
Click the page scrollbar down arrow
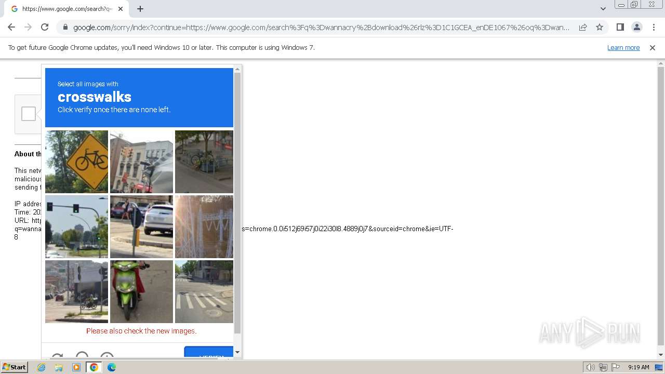tap(661, 355)
